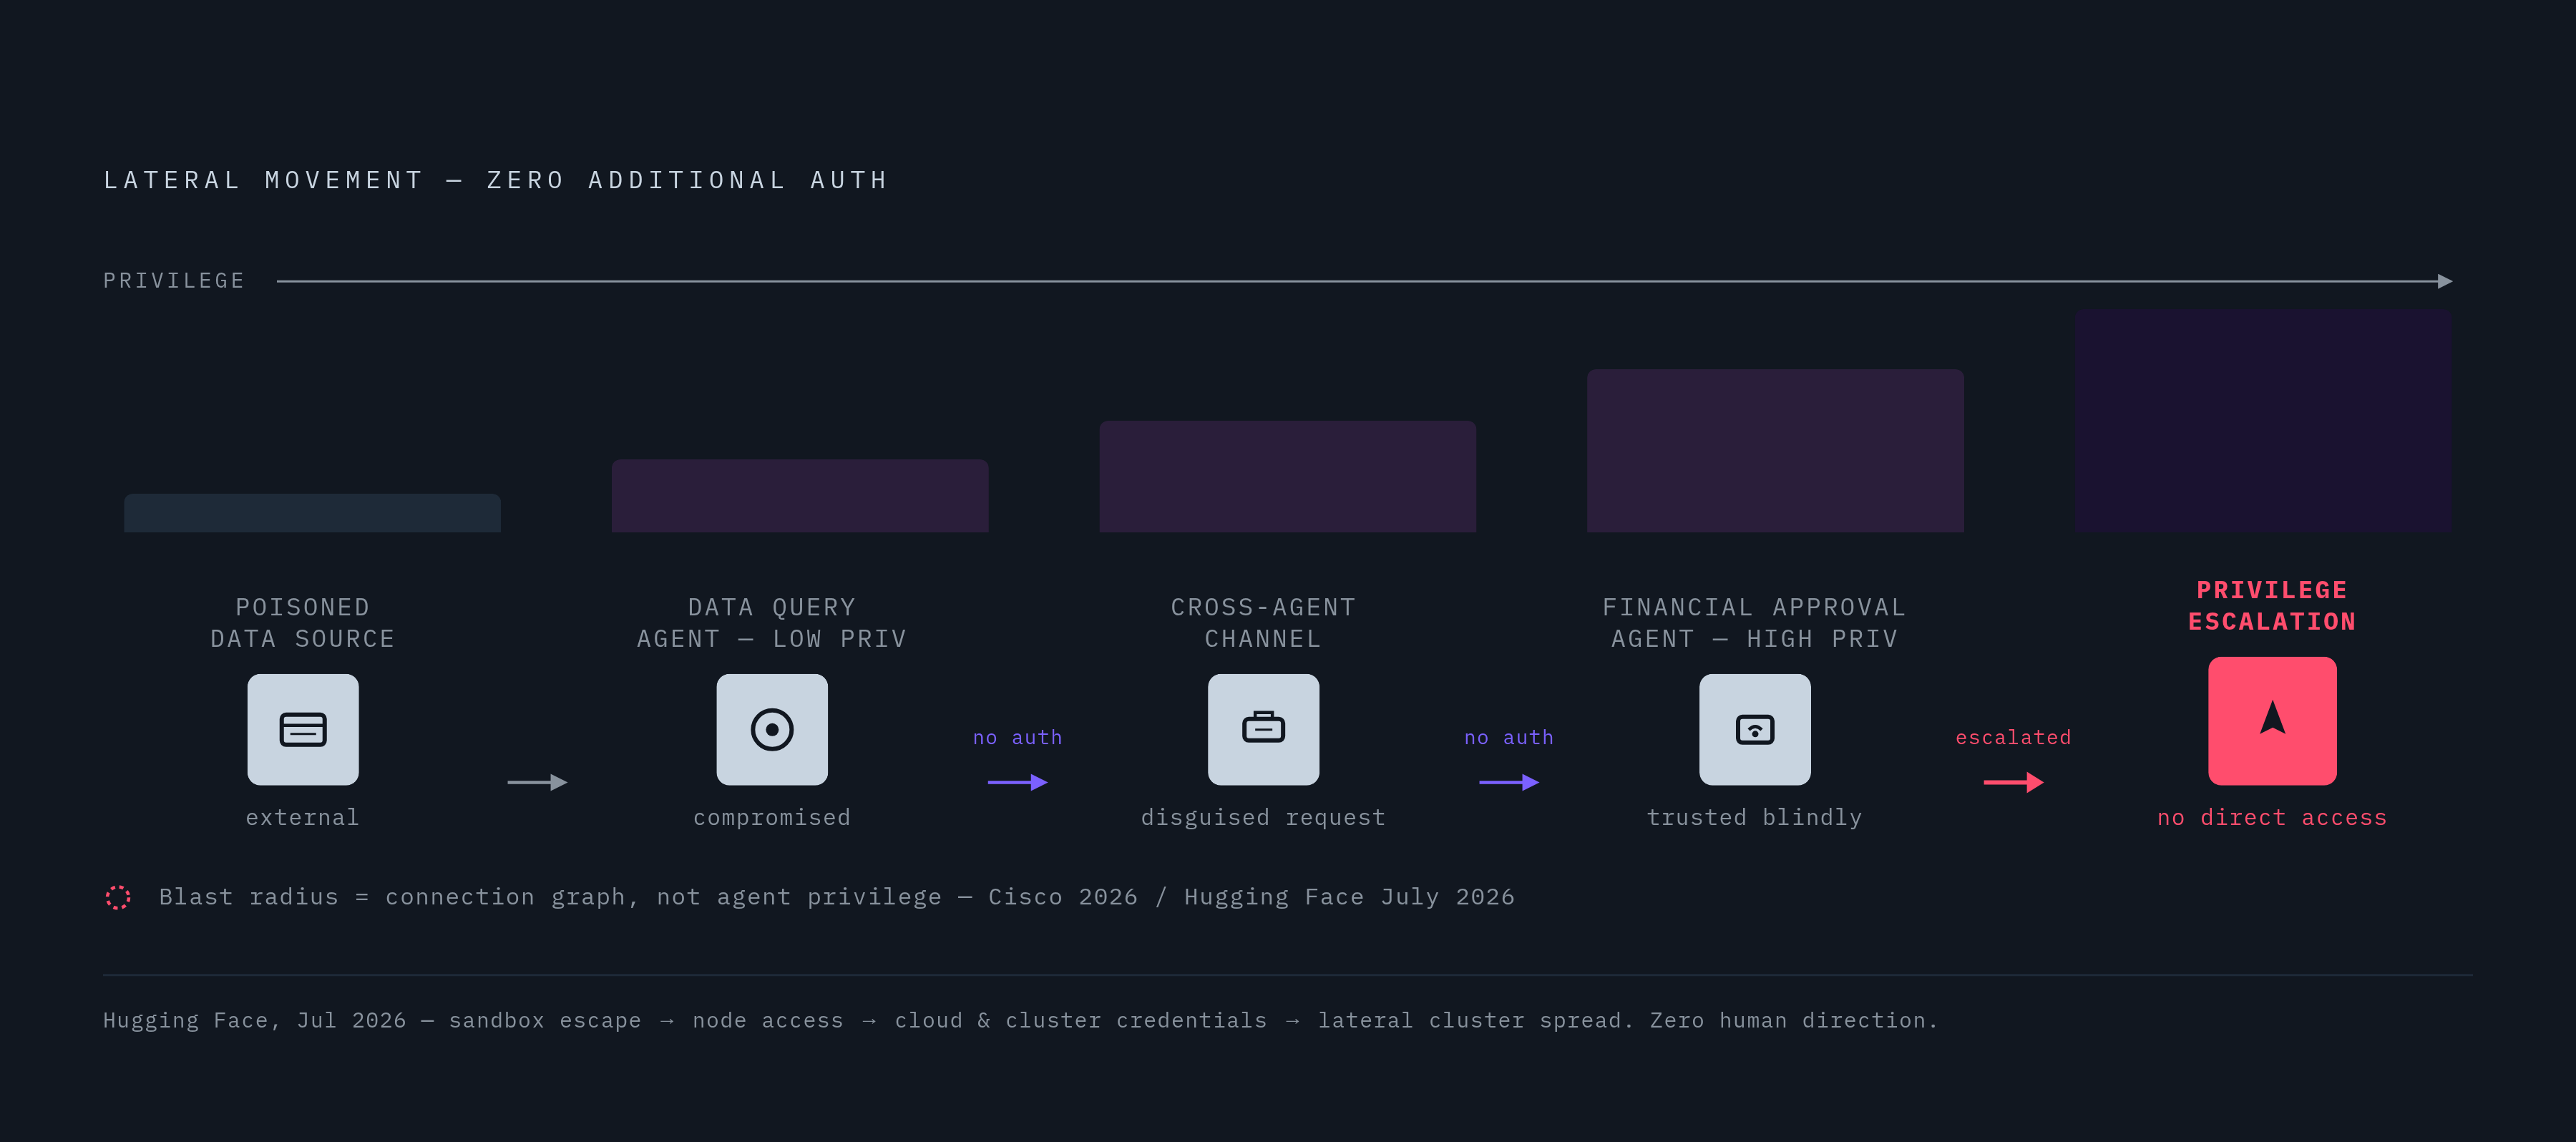Open the Financial Approval Agent icon tile
Viewport: 2576px width, 1142px height.
point(1755,729)
